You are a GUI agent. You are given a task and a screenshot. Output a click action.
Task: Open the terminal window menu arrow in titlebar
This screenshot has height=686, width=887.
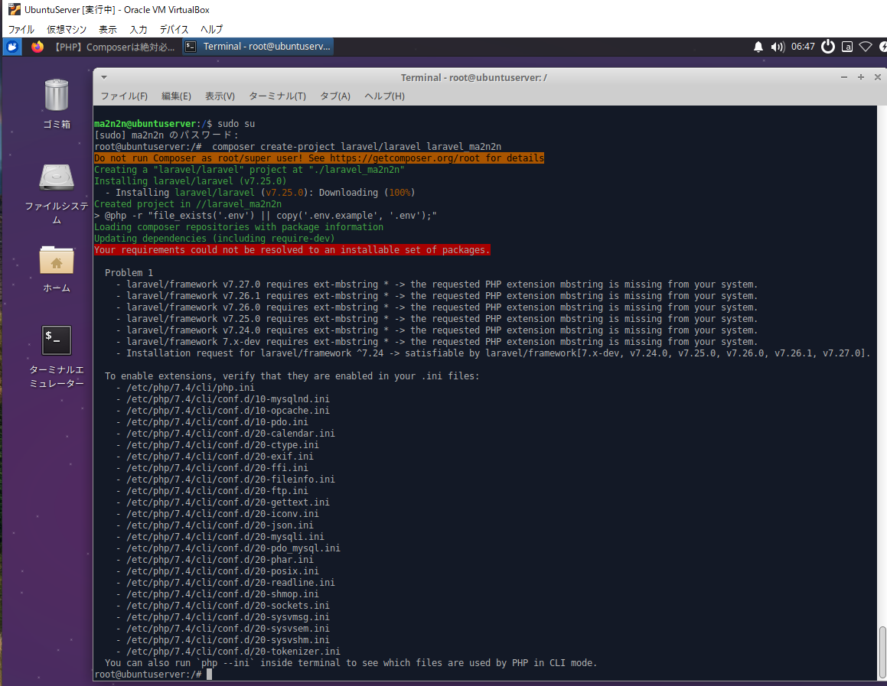(103, 77)
